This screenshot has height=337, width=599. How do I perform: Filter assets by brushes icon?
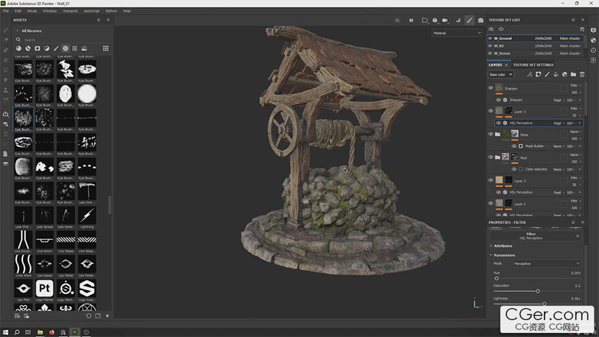click(x=56, y=48)
